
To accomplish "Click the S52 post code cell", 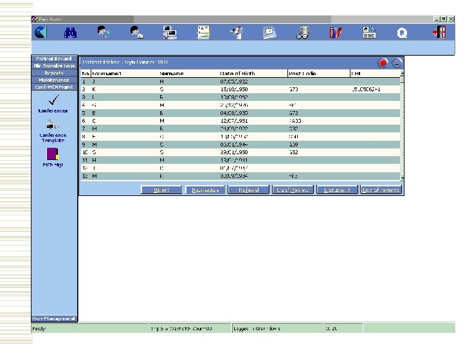I will coord(293,152).
